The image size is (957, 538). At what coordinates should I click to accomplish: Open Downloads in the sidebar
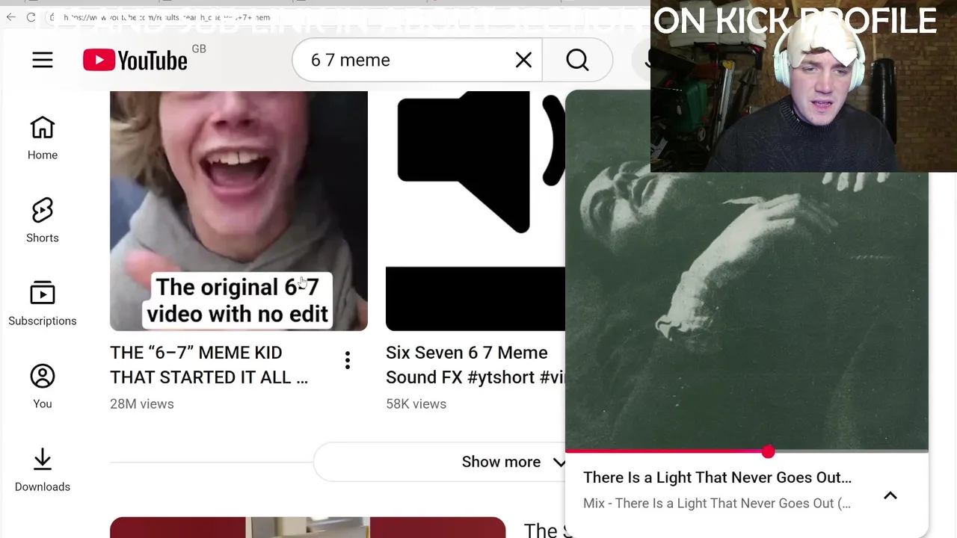click(43, 470)
